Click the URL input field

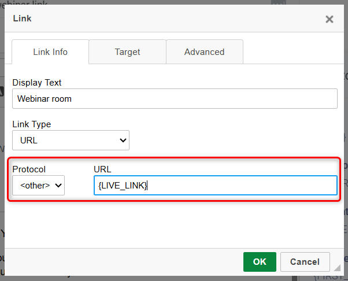tap(216, 186)
